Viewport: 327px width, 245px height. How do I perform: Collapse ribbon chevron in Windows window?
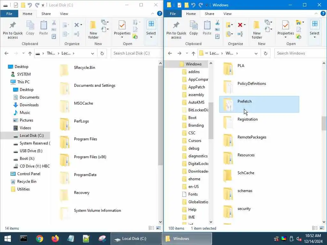pyautogui.click(x=316, y=13)
